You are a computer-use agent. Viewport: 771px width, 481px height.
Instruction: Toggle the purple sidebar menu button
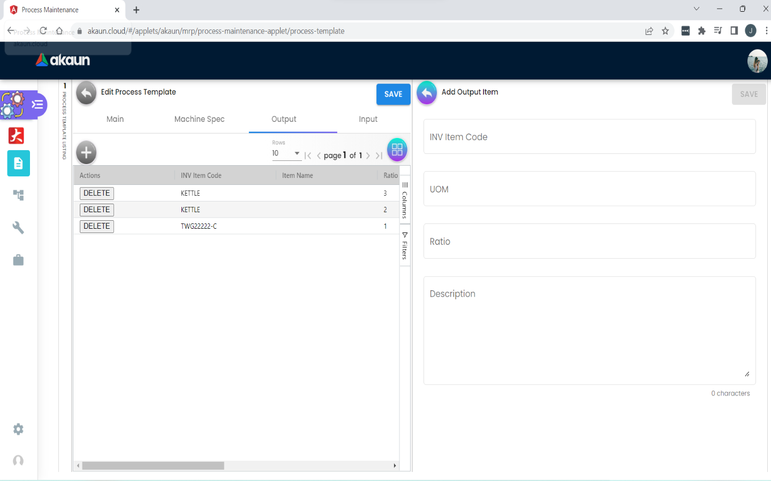click(x=37, y=104)
